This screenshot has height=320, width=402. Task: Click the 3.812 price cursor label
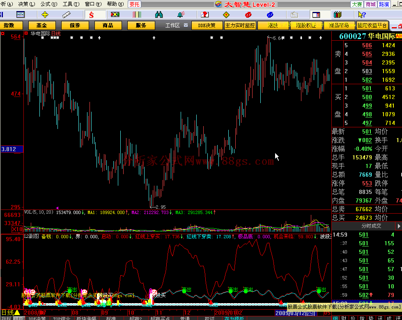point(11,149)
